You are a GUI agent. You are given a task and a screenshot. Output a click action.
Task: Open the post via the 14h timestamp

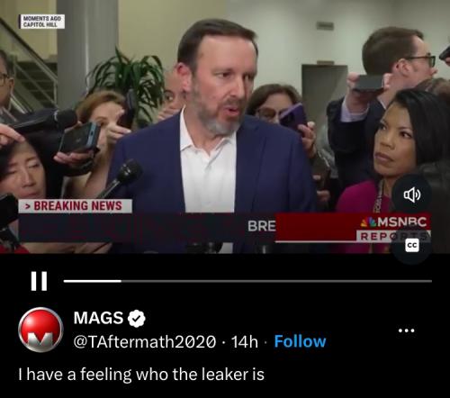coord(245,341)
